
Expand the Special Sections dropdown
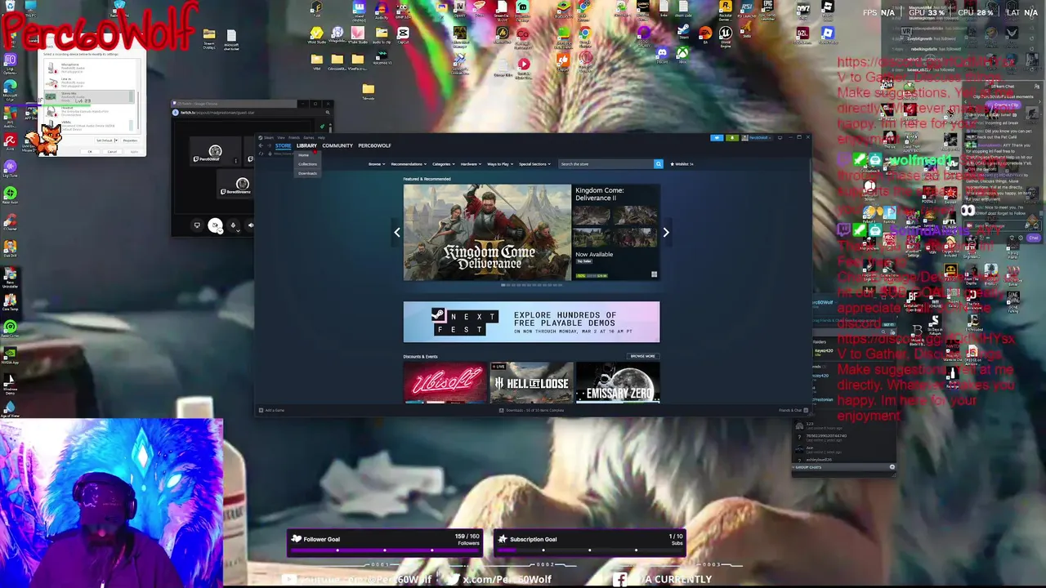click(x=535, y=164)
